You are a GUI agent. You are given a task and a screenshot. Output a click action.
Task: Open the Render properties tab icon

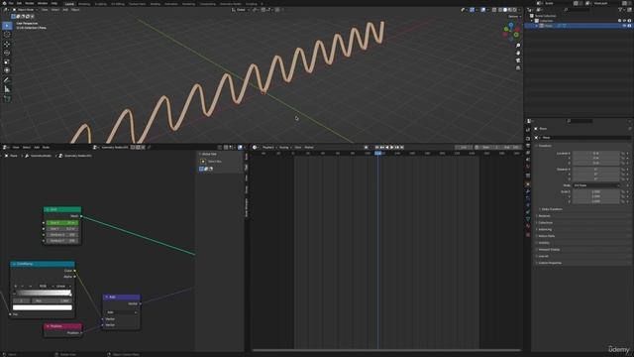528,139
